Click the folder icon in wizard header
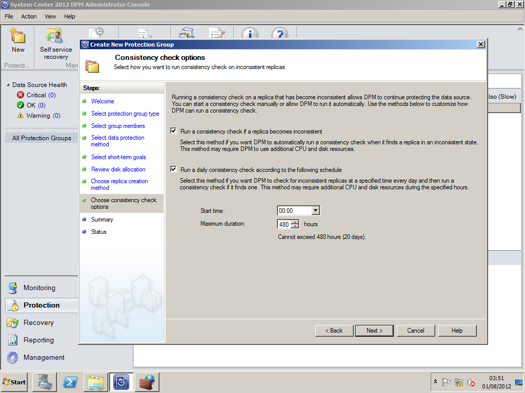Viewport: 525px width, 393px height. [x=92, y=66]
